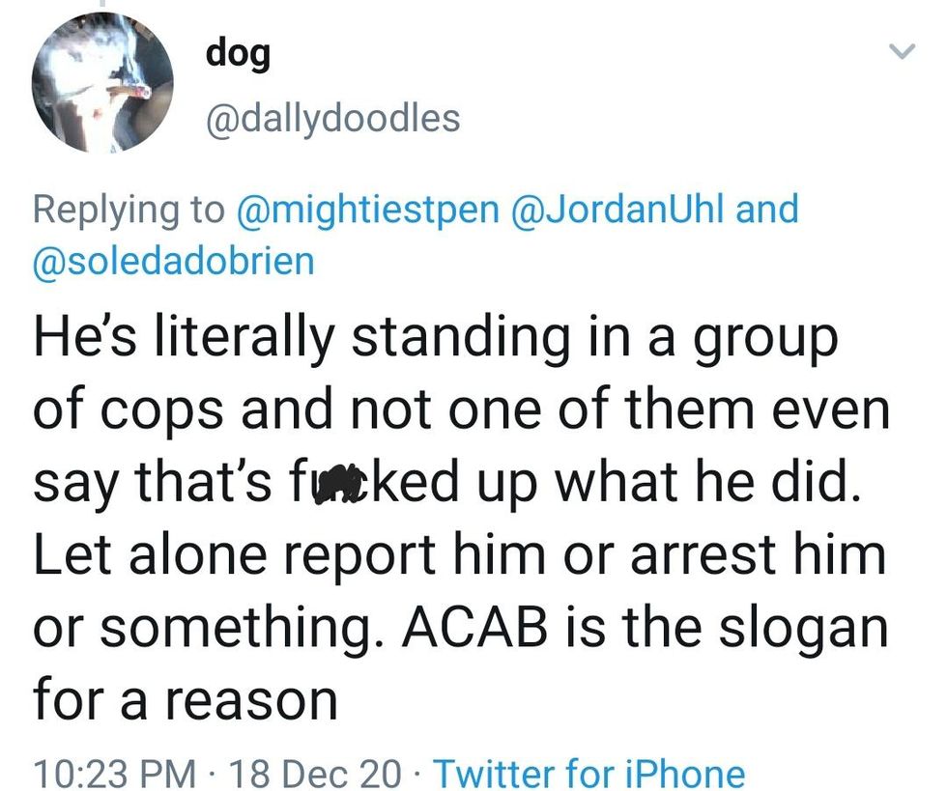Viewport: 947px width, 791px height.
Task: Click "and" after the @JordanUhl mention
Action: [x=767, y=209]
